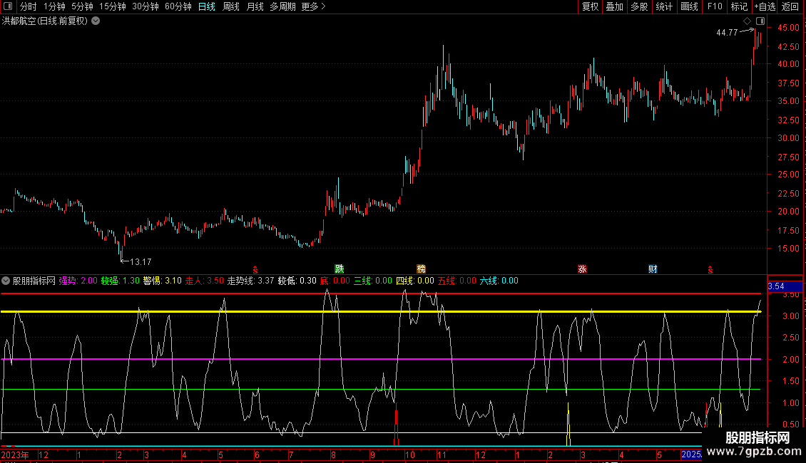
Task: Select the 15分钟 period tab
Action: (113, 6)
